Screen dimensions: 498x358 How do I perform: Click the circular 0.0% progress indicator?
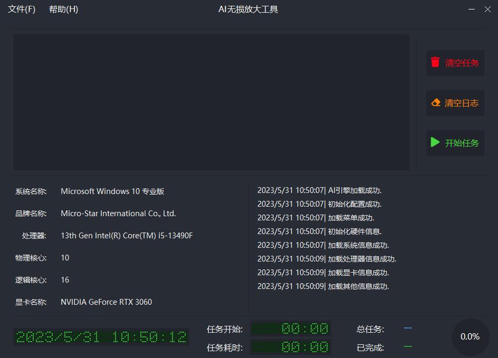click(x=471, y=337)
